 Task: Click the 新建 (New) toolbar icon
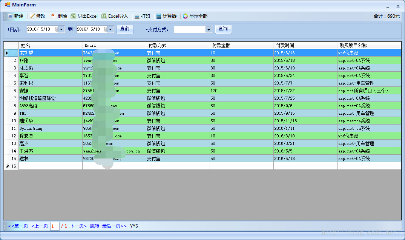pyautogui.click(x=10, y=16)
